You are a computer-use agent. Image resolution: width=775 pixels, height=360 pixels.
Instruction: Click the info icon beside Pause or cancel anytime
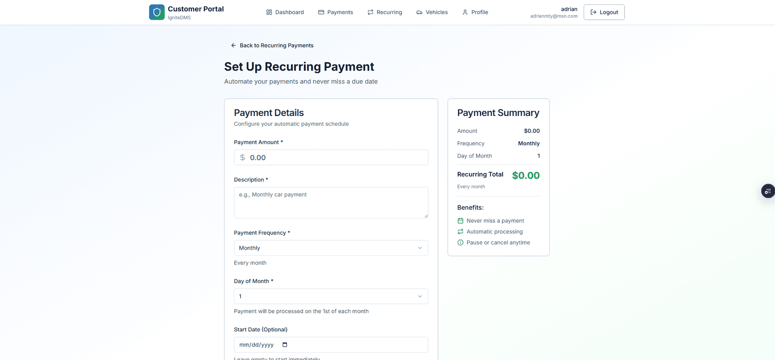[x=460, y=242]
